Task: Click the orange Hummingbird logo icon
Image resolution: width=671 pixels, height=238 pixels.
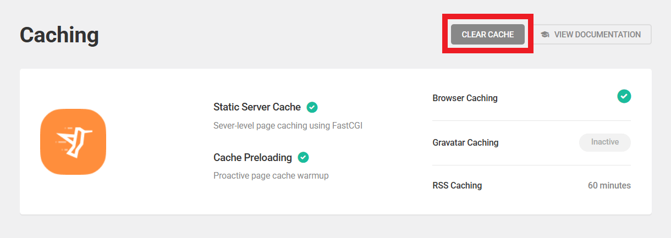Action: click(73, 141)
